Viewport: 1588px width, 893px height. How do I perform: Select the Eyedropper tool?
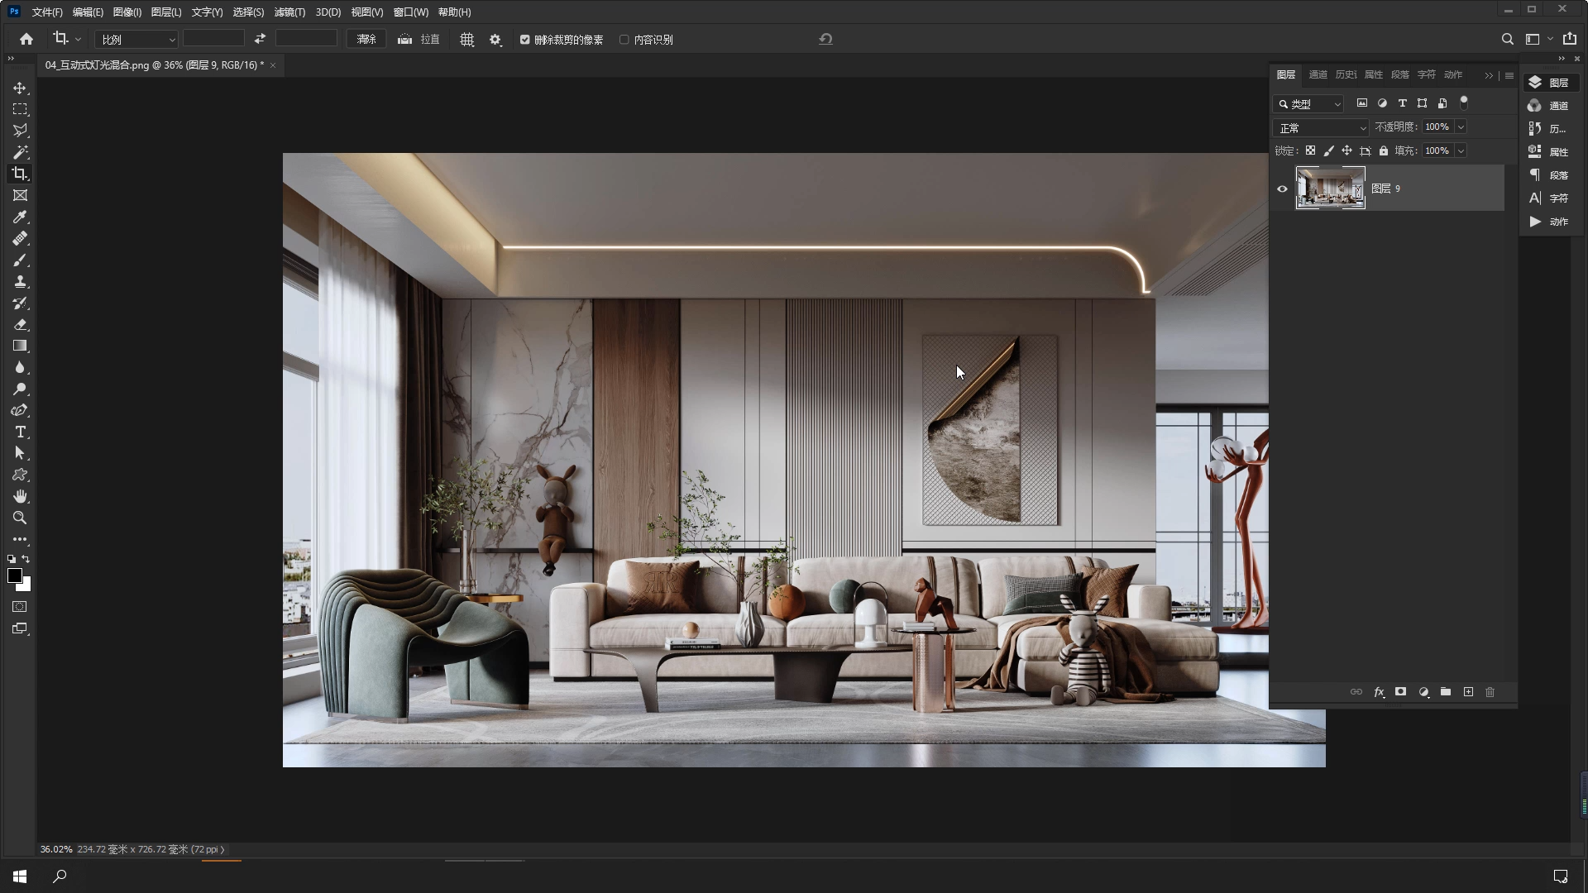20,217
